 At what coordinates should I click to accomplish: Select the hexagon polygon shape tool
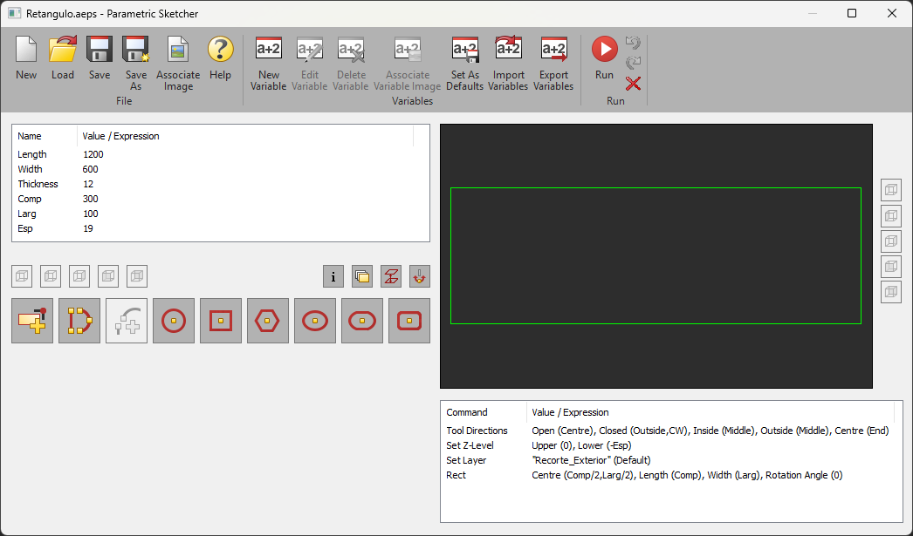click(x=268, y=321)
